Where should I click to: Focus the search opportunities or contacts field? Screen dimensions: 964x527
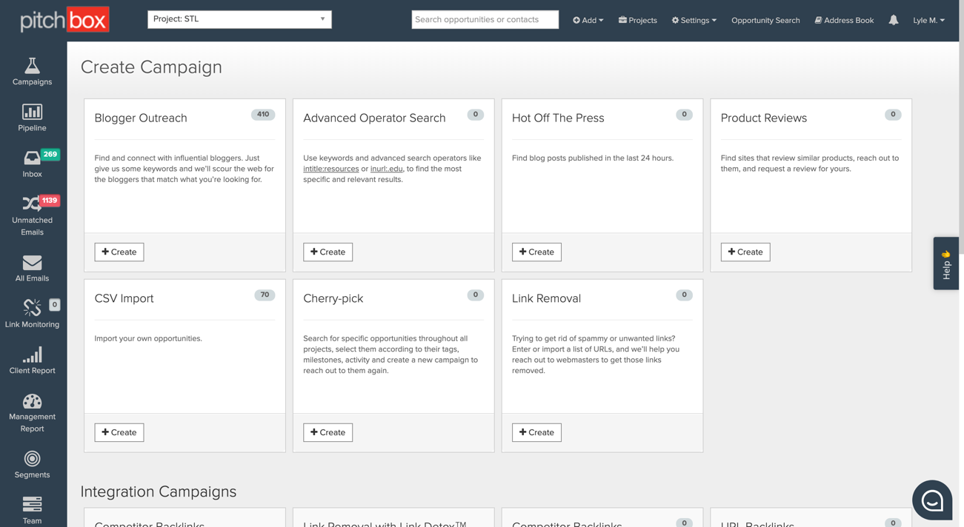[485, 19]
